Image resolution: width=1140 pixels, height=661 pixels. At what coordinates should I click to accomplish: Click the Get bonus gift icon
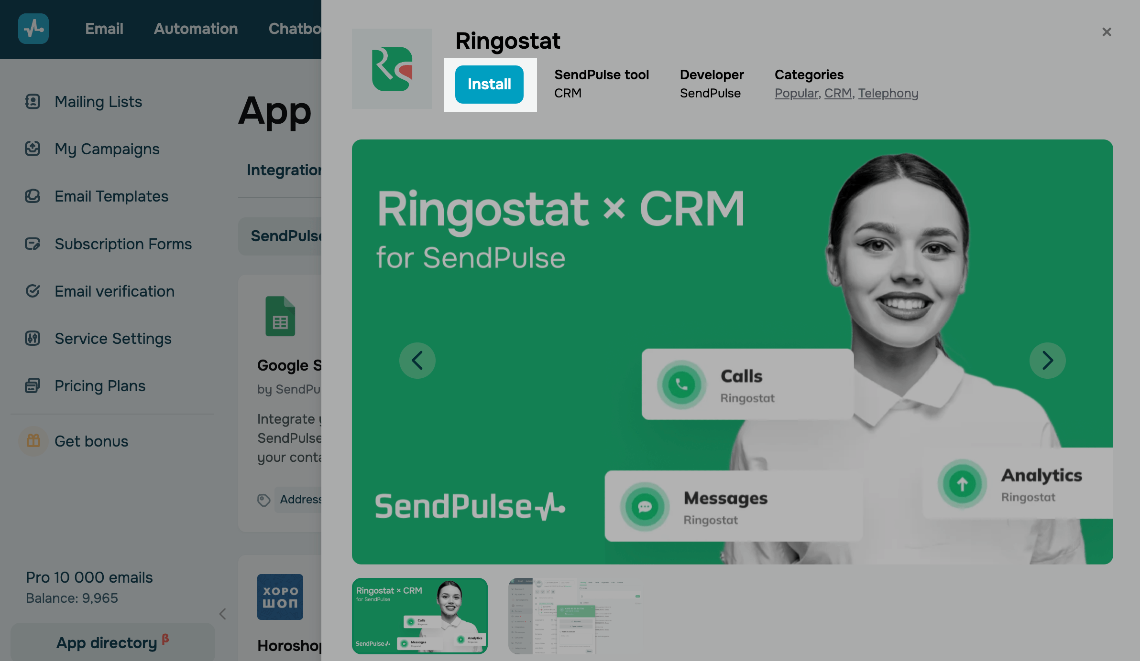click(33, 441)
